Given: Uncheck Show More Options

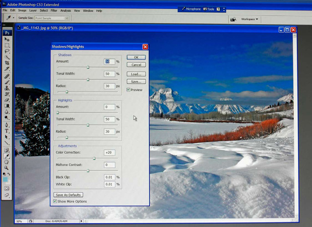Looking at the screenshot, I should click(x=55, y=201).
